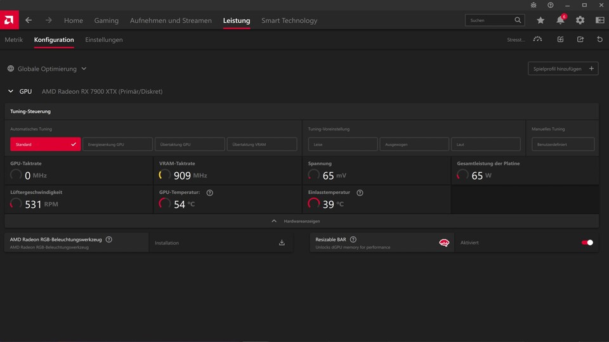Image resolution: width=609 pixels, height=342 pixels.
Task: Toggle the Resizable BAR switch
Action: [x=587, y=243]
